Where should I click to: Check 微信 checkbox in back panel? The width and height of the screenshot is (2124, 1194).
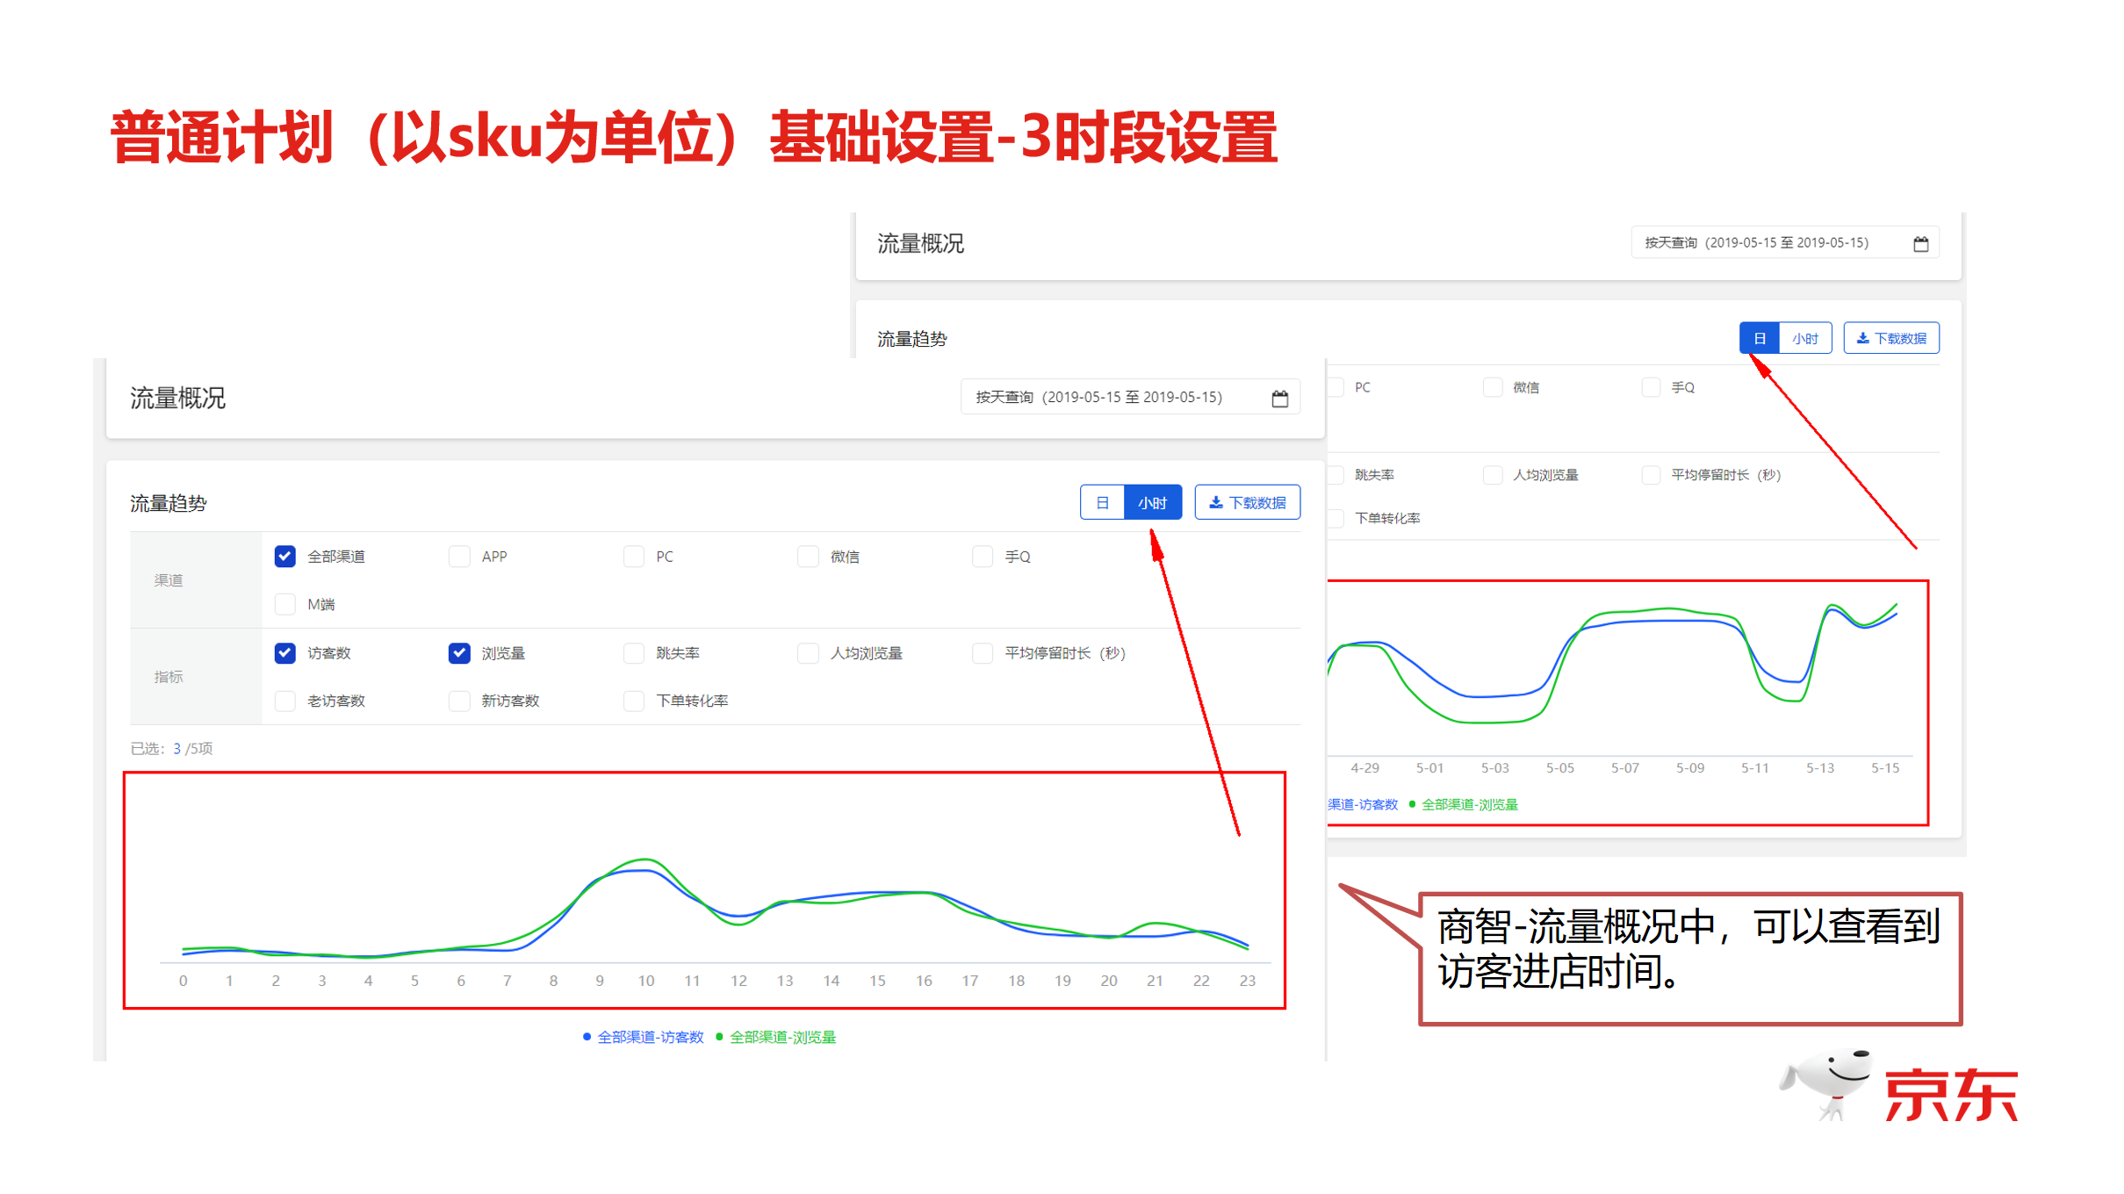[1492, 387]
